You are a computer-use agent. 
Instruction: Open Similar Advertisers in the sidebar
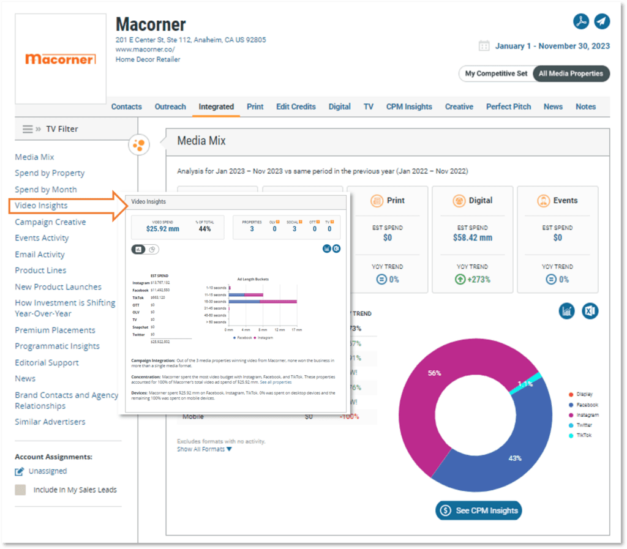pyautogui.click(x=50, y=422)
